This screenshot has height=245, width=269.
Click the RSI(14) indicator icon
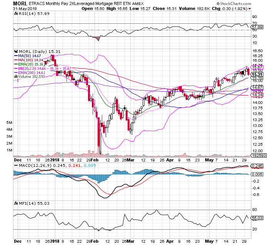16,13
